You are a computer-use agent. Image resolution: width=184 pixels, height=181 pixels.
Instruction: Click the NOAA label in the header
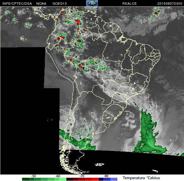pyautogui.click(x=41, y=4)
